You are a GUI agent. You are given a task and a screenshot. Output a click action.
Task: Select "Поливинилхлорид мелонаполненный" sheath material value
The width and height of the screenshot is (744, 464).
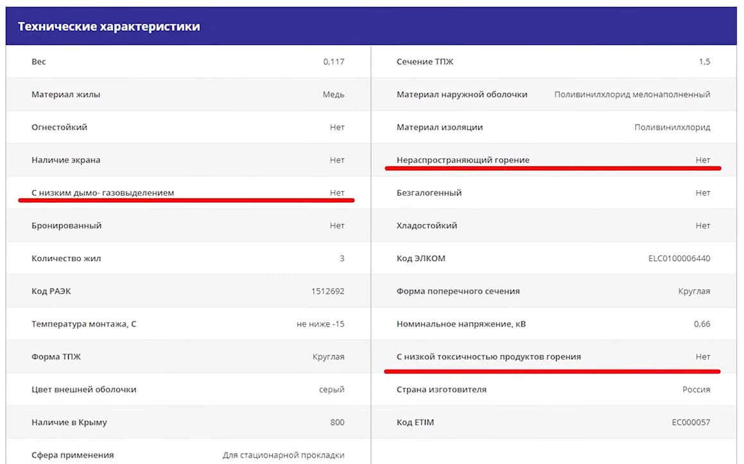(632, 94)
